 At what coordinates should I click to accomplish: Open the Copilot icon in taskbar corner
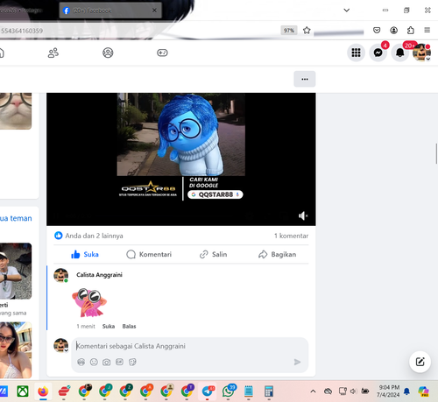[423, 391]
